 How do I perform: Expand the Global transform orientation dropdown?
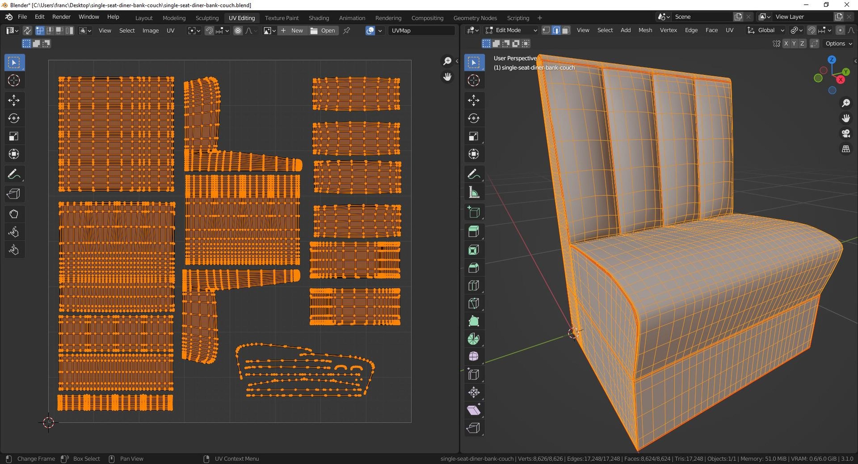click(766, 30)
